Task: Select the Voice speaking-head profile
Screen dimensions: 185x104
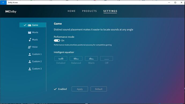Action: click(33, 47)
